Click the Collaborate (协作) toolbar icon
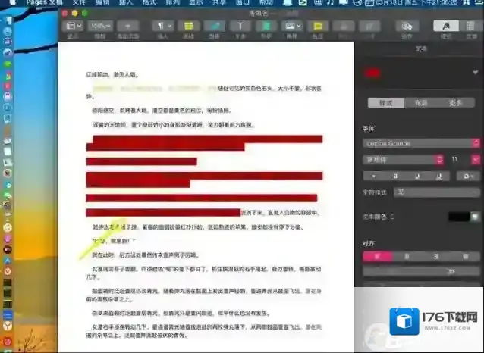484x353 pixels. (407, 26)
